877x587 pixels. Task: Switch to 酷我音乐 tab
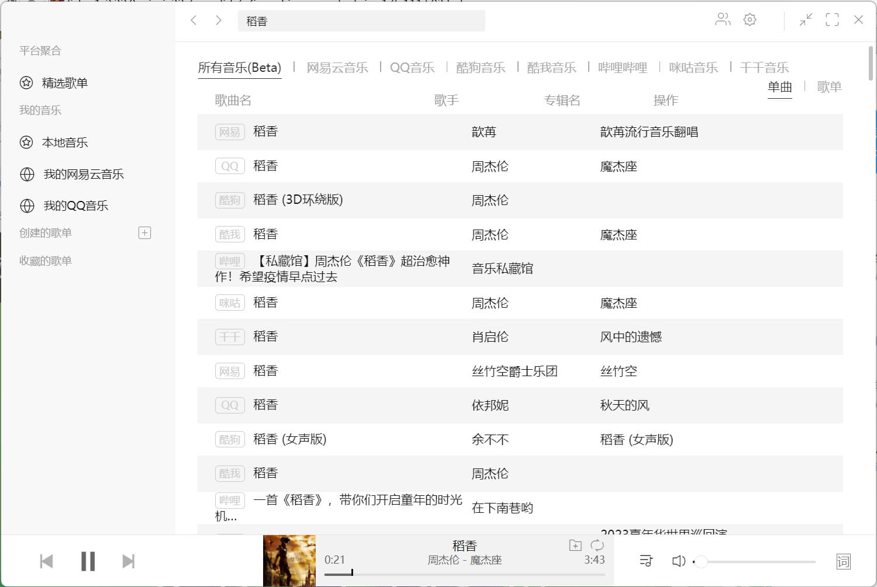(551, 68)
